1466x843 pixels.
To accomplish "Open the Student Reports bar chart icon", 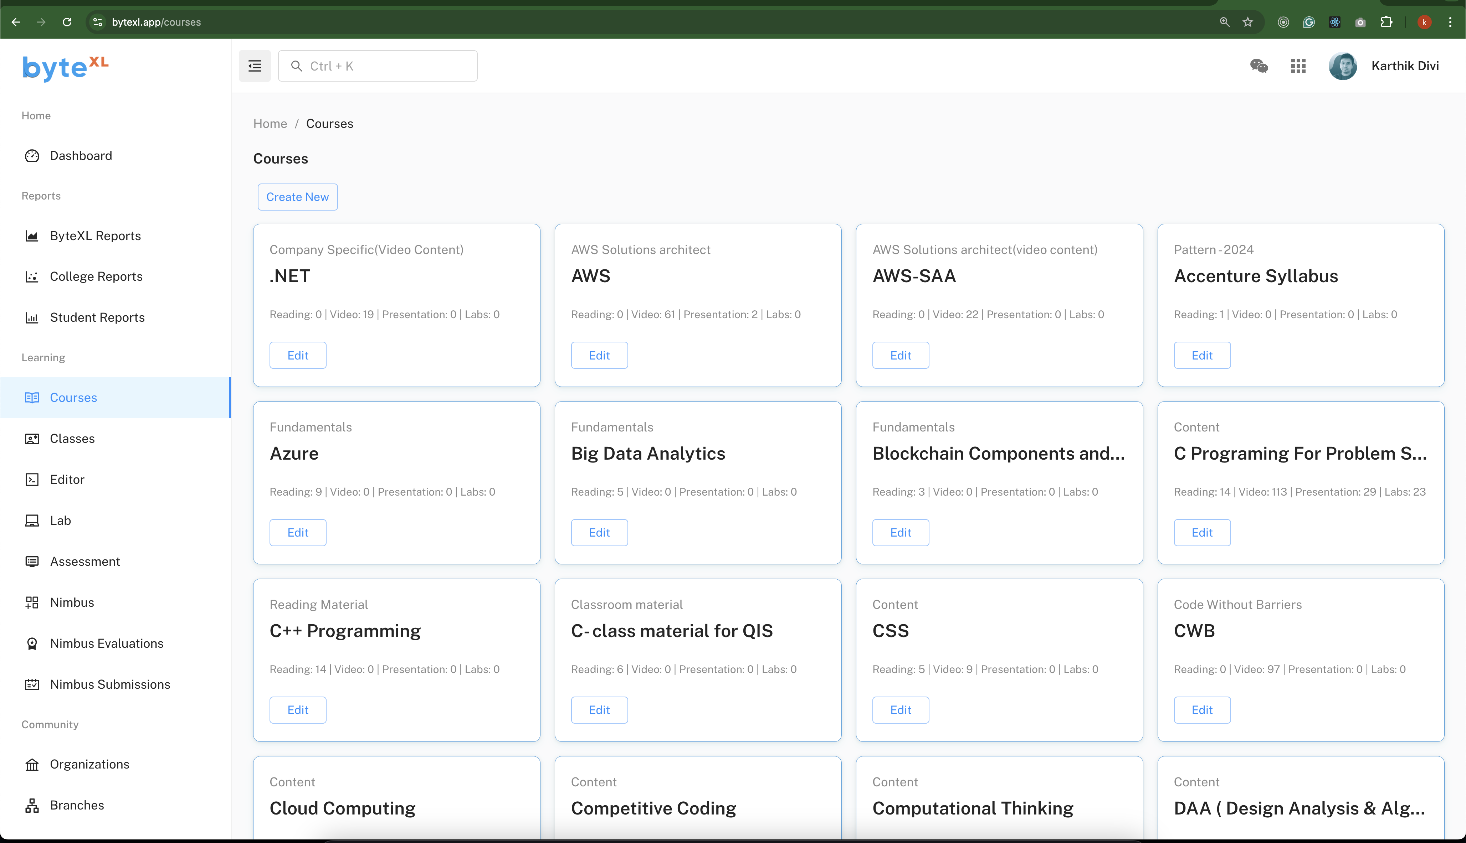I will pyautogui.click(x=32, y=317).
